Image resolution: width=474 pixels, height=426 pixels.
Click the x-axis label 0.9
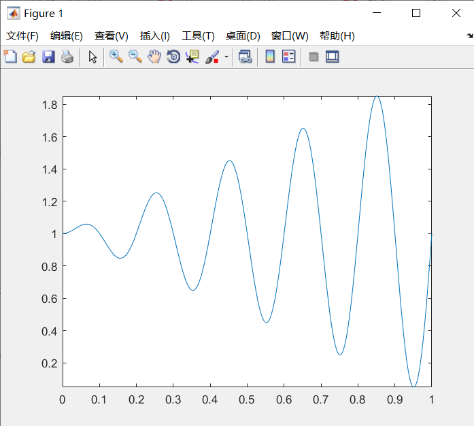coord(395,399)
